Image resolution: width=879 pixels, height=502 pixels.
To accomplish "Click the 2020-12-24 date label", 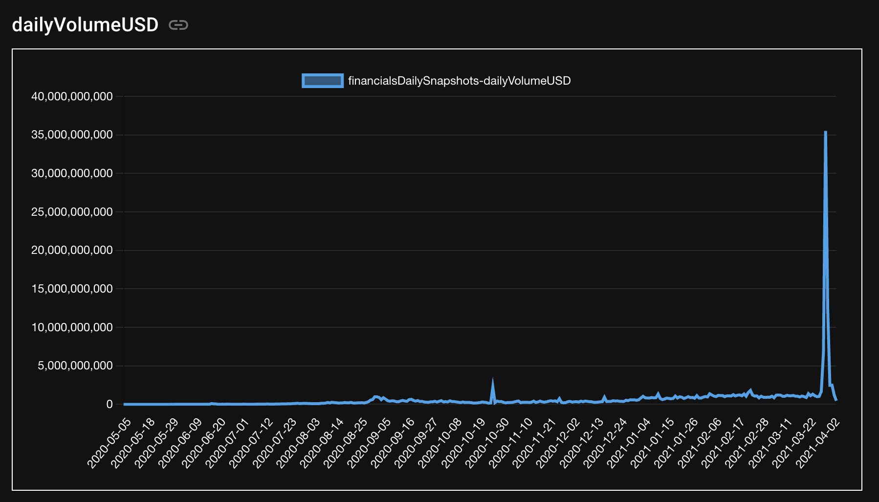I will [605, 443].
